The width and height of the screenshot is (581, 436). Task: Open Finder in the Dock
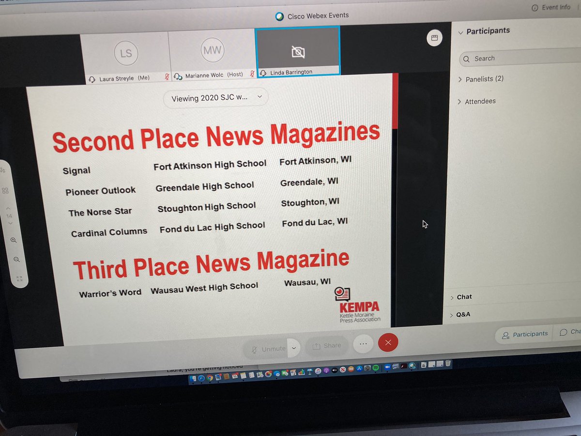click(193, 378)
